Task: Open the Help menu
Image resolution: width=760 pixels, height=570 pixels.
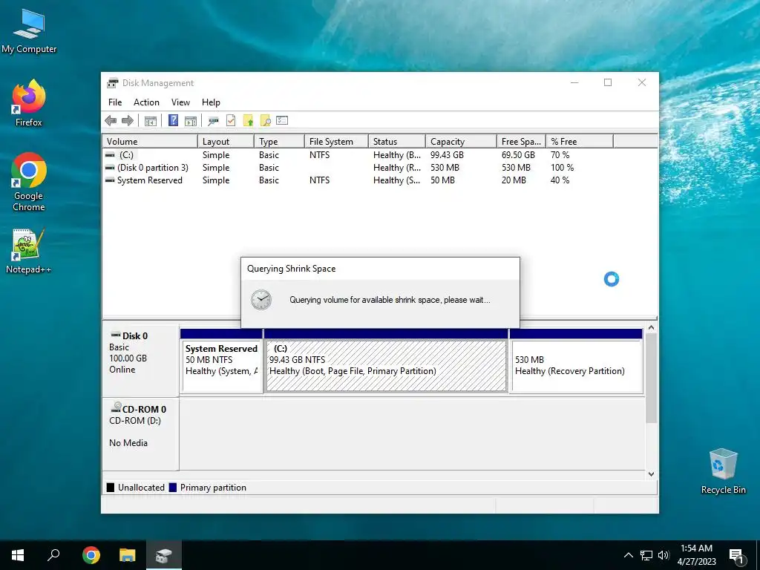Action: (x=211, y=102)
